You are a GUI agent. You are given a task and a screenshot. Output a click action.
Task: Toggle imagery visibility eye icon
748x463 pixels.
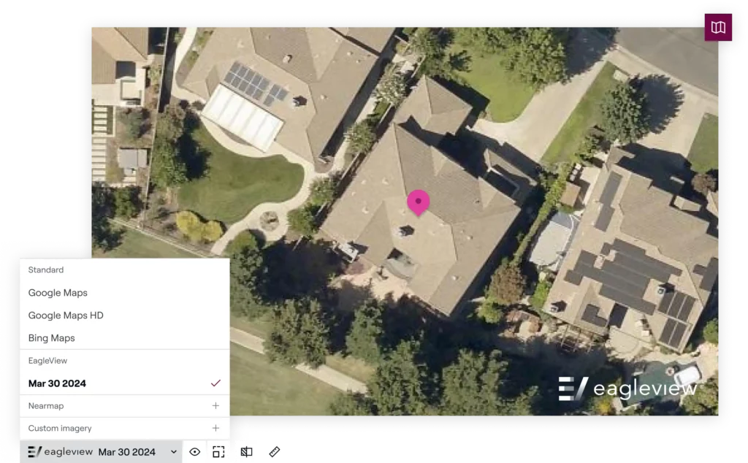[x=194, y=452]
